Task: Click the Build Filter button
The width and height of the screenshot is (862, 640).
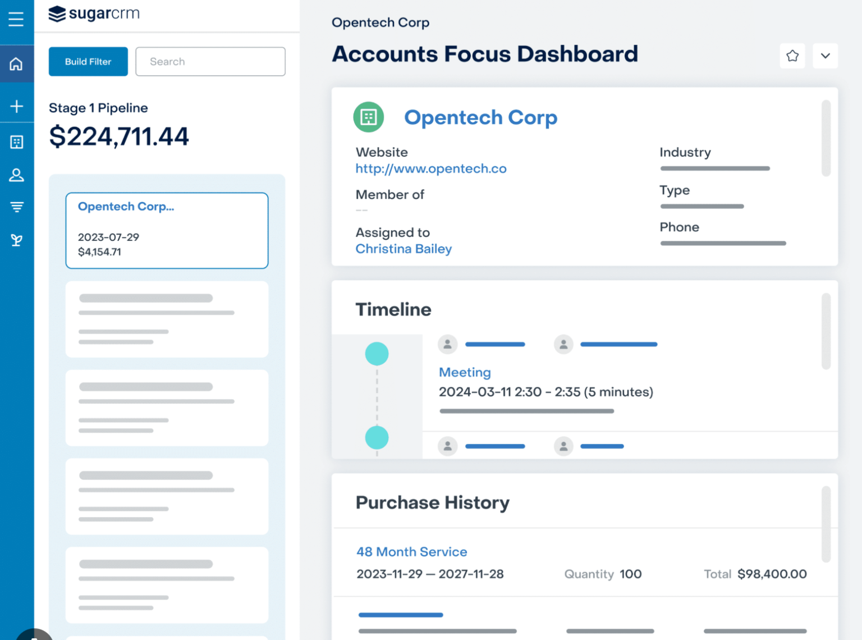Action: 88,61
